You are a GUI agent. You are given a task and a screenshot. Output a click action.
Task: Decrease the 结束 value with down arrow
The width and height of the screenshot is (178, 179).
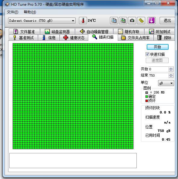[171, 76]
